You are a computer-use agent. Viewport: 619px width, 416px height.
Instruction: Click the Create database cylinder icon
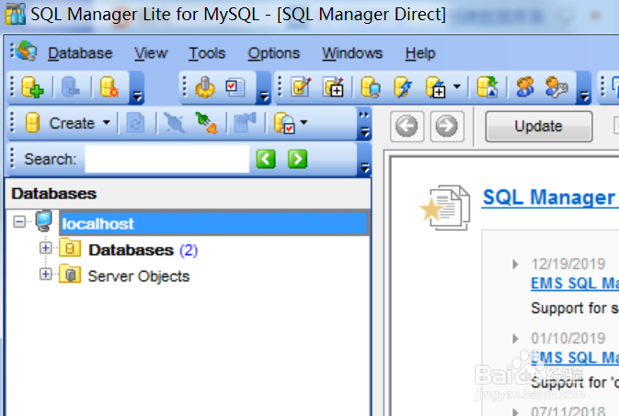pos(32,123)
